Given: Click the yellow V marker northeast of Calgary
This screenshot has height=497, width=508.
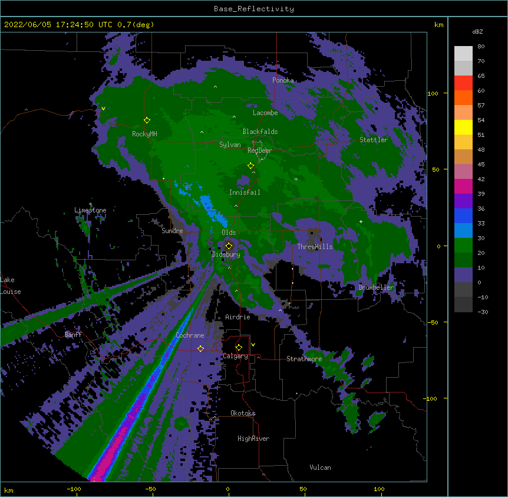Looking at the screenshot, I should tap(253, 345).
